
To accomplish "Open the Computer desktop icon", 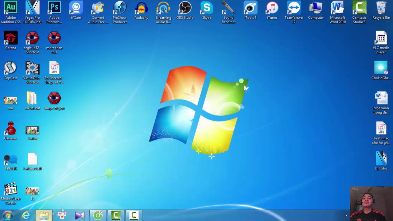I will pyautogui.click(x=316, y=11).
